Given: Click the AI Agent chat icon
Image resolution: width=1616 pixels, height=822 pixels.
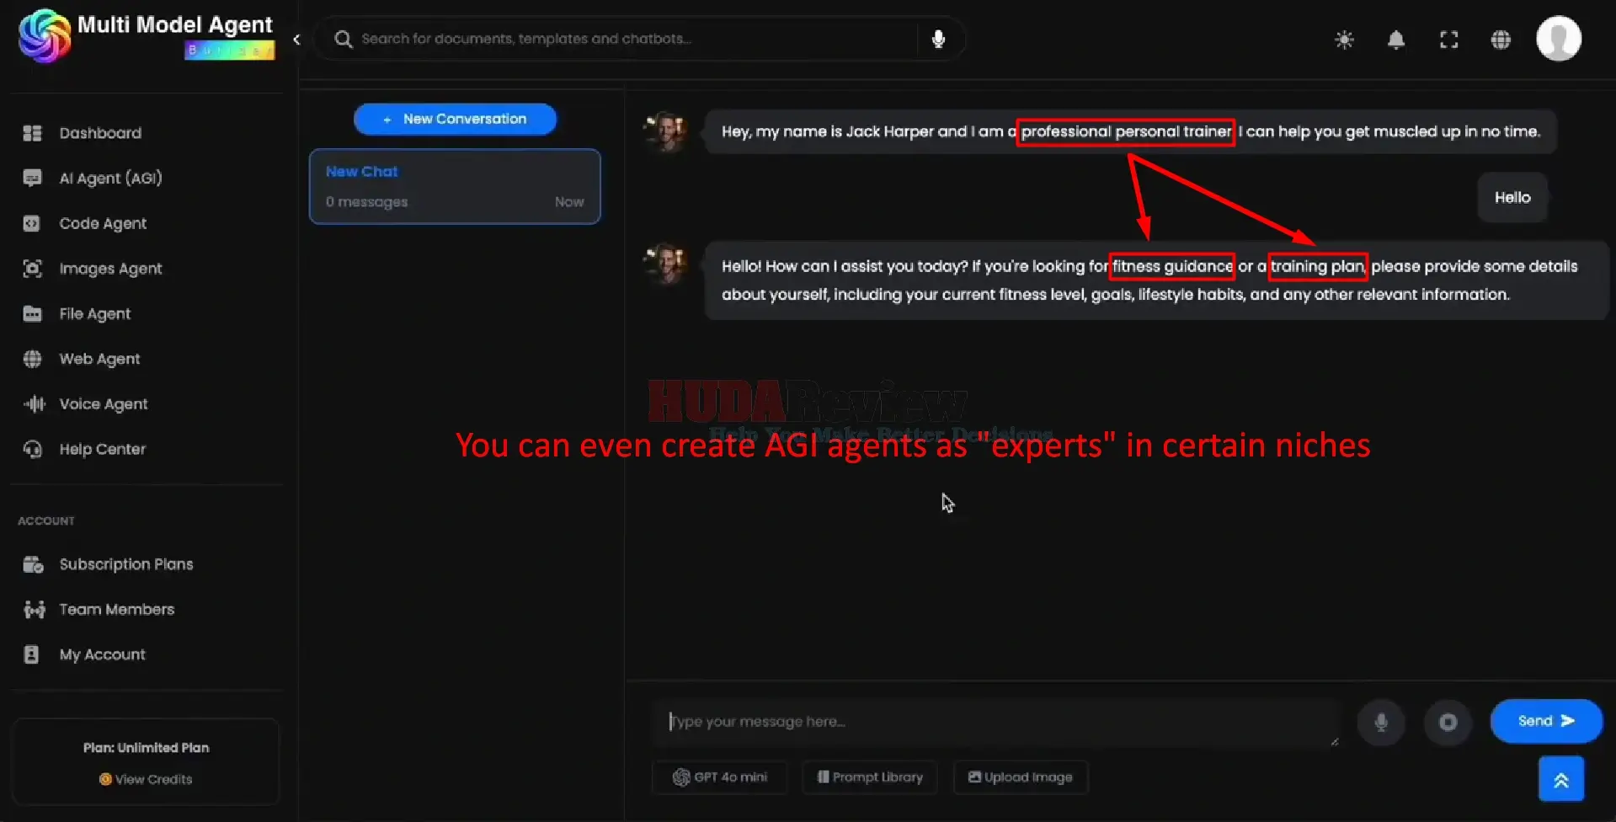Looking at the screenshot, I should pyautogui.click(x=32, y=178).
